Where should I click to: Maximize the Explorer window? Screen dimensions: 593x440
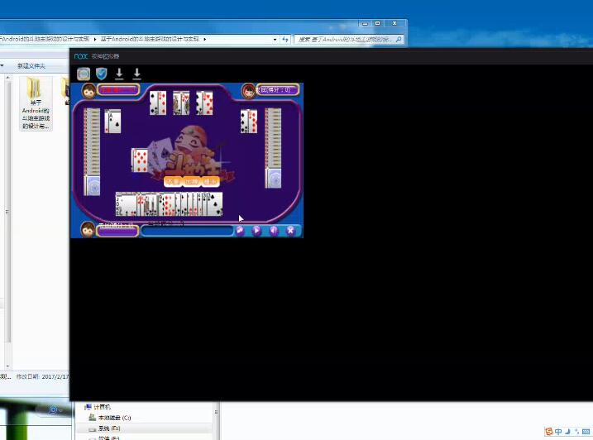point(377,23)
